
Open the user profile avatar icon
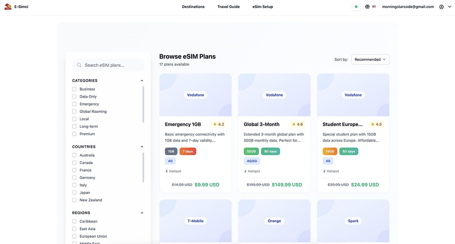pos(441,7)
